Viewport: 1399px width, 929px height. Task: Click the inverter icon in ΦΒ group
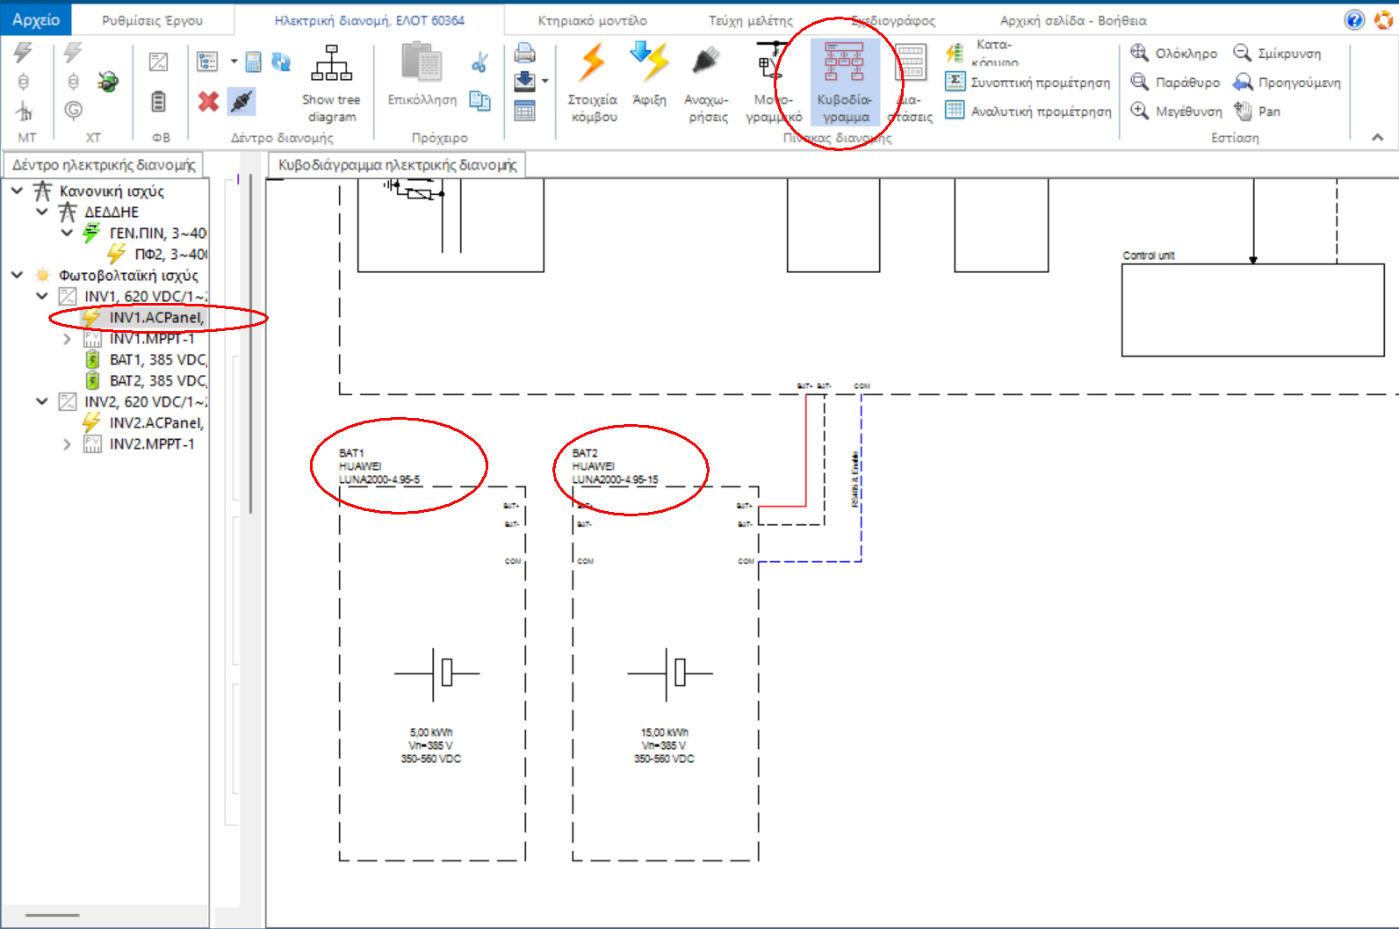(x=158, y=61)
